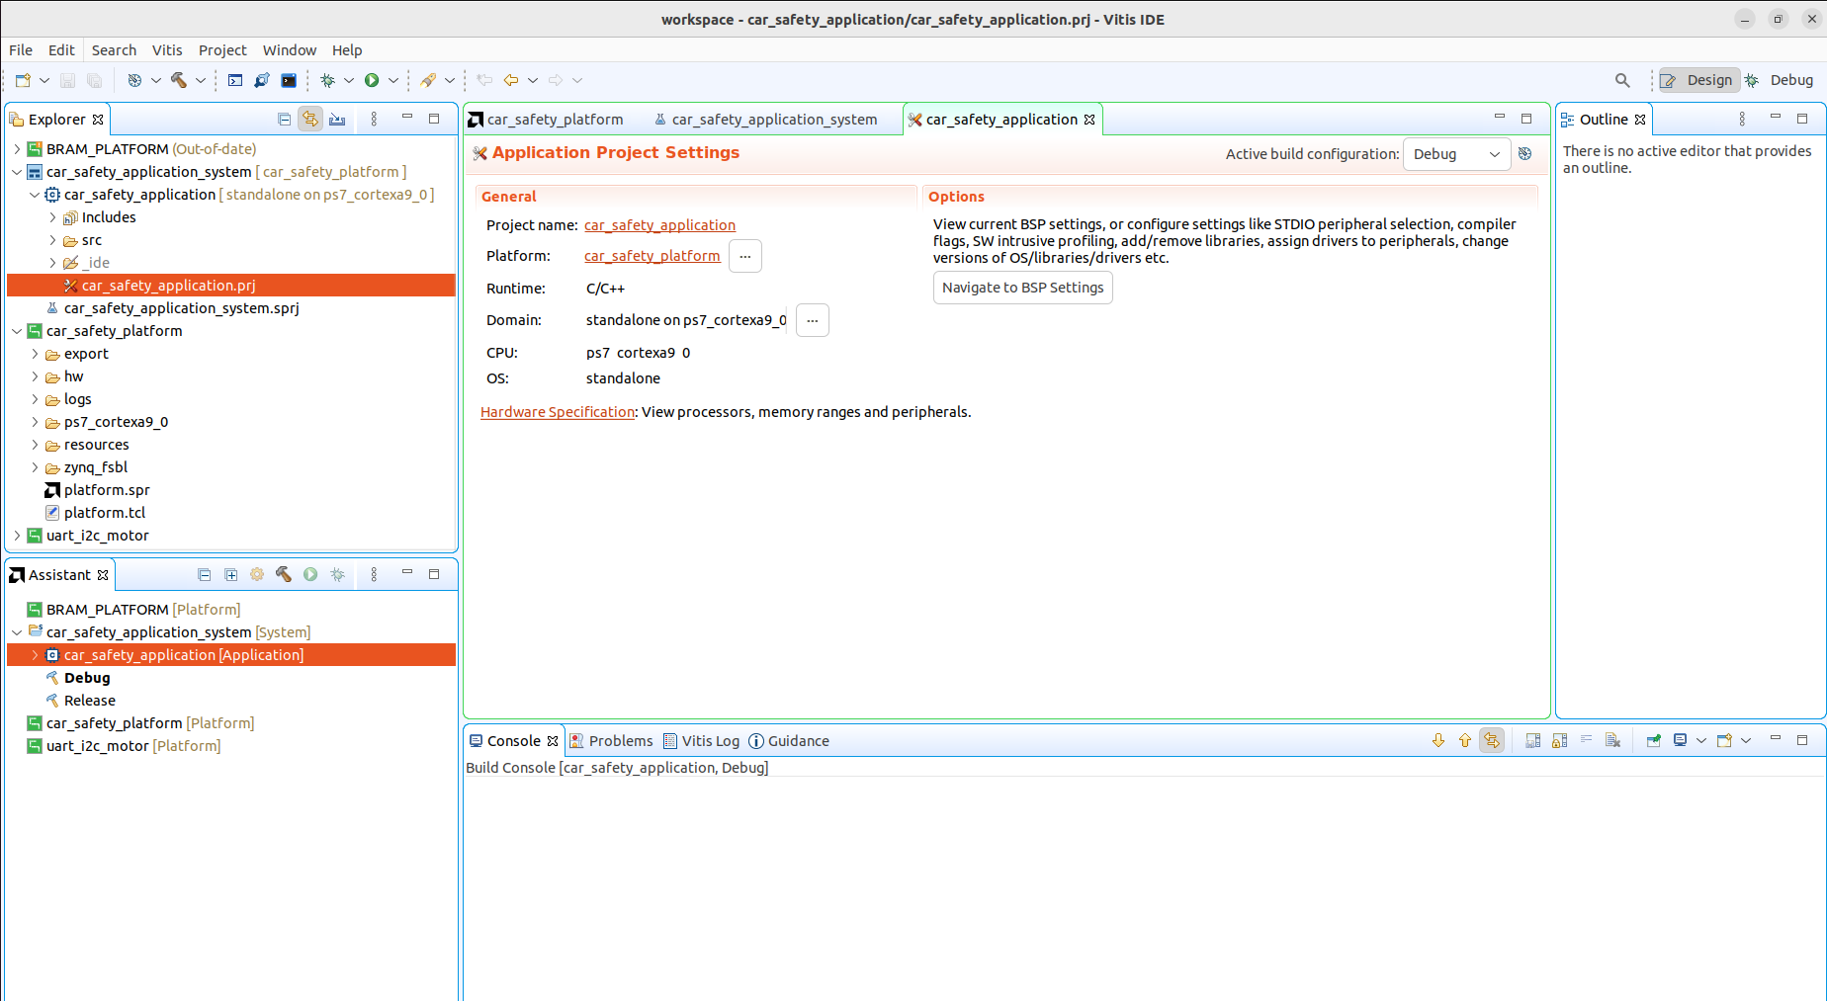This screenshot has width=1827, height=1001.
Task: Click the New project toolbar icon
Action: click(23, 80)
